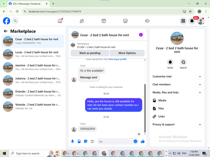This screenshot has width=210, height=157.
Task: Click the ENG input language indicator
Action: point(184,153)
